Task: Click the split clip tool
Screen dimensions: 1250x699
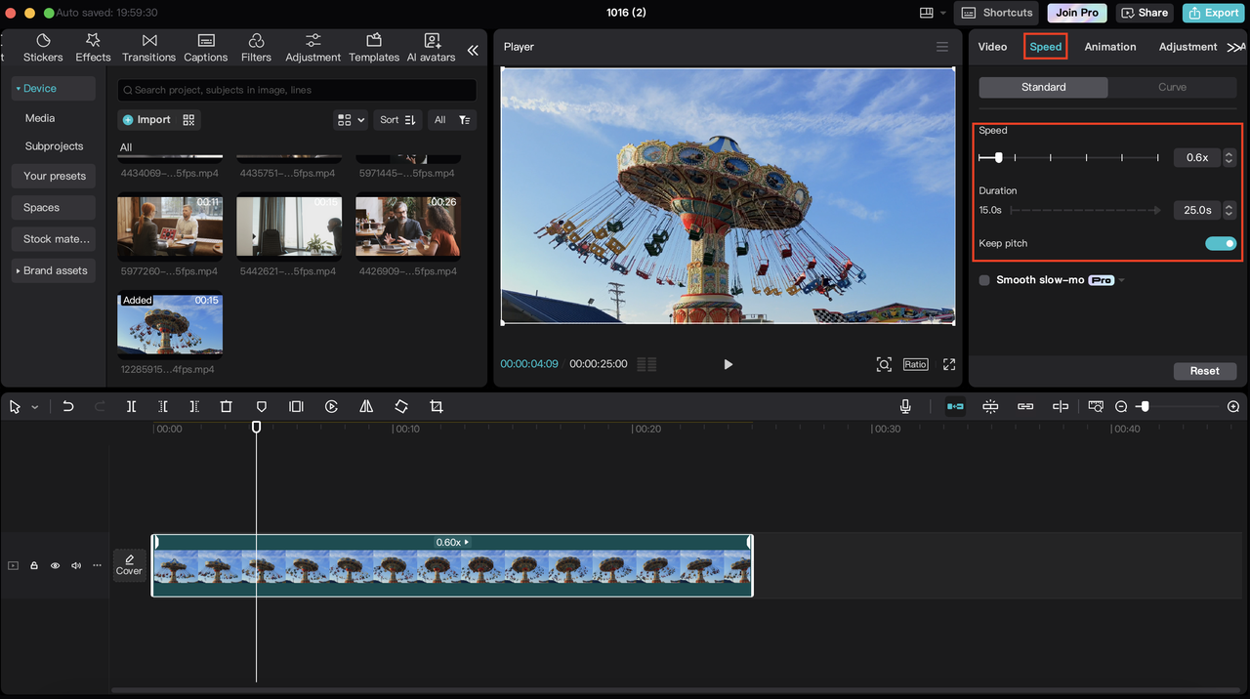Action: [x=131, y=406]
